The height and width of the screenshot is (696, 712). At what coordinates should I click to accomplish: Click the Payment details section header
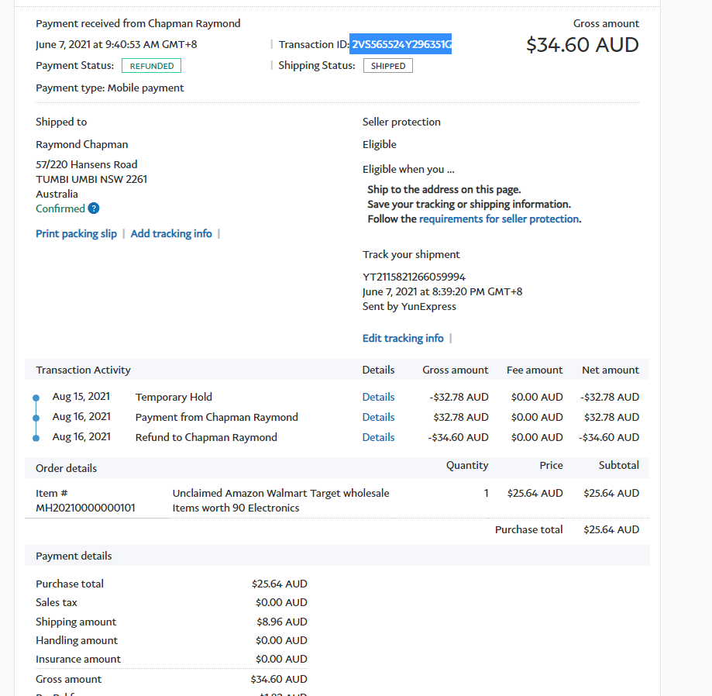[74, 556]
